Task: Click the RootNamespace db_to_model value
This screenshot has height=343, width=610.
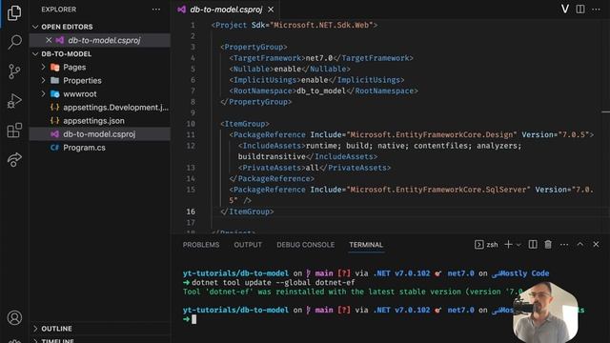Action: [321, 91]
